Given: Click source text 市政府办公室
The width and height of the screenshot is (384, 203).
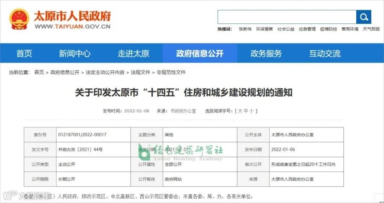Looking at the screenshot, I should pos(183,111).
